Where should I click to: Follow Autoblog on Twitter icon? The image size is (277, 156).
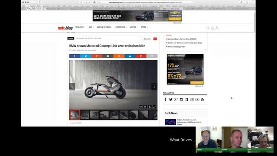point(171,99)
